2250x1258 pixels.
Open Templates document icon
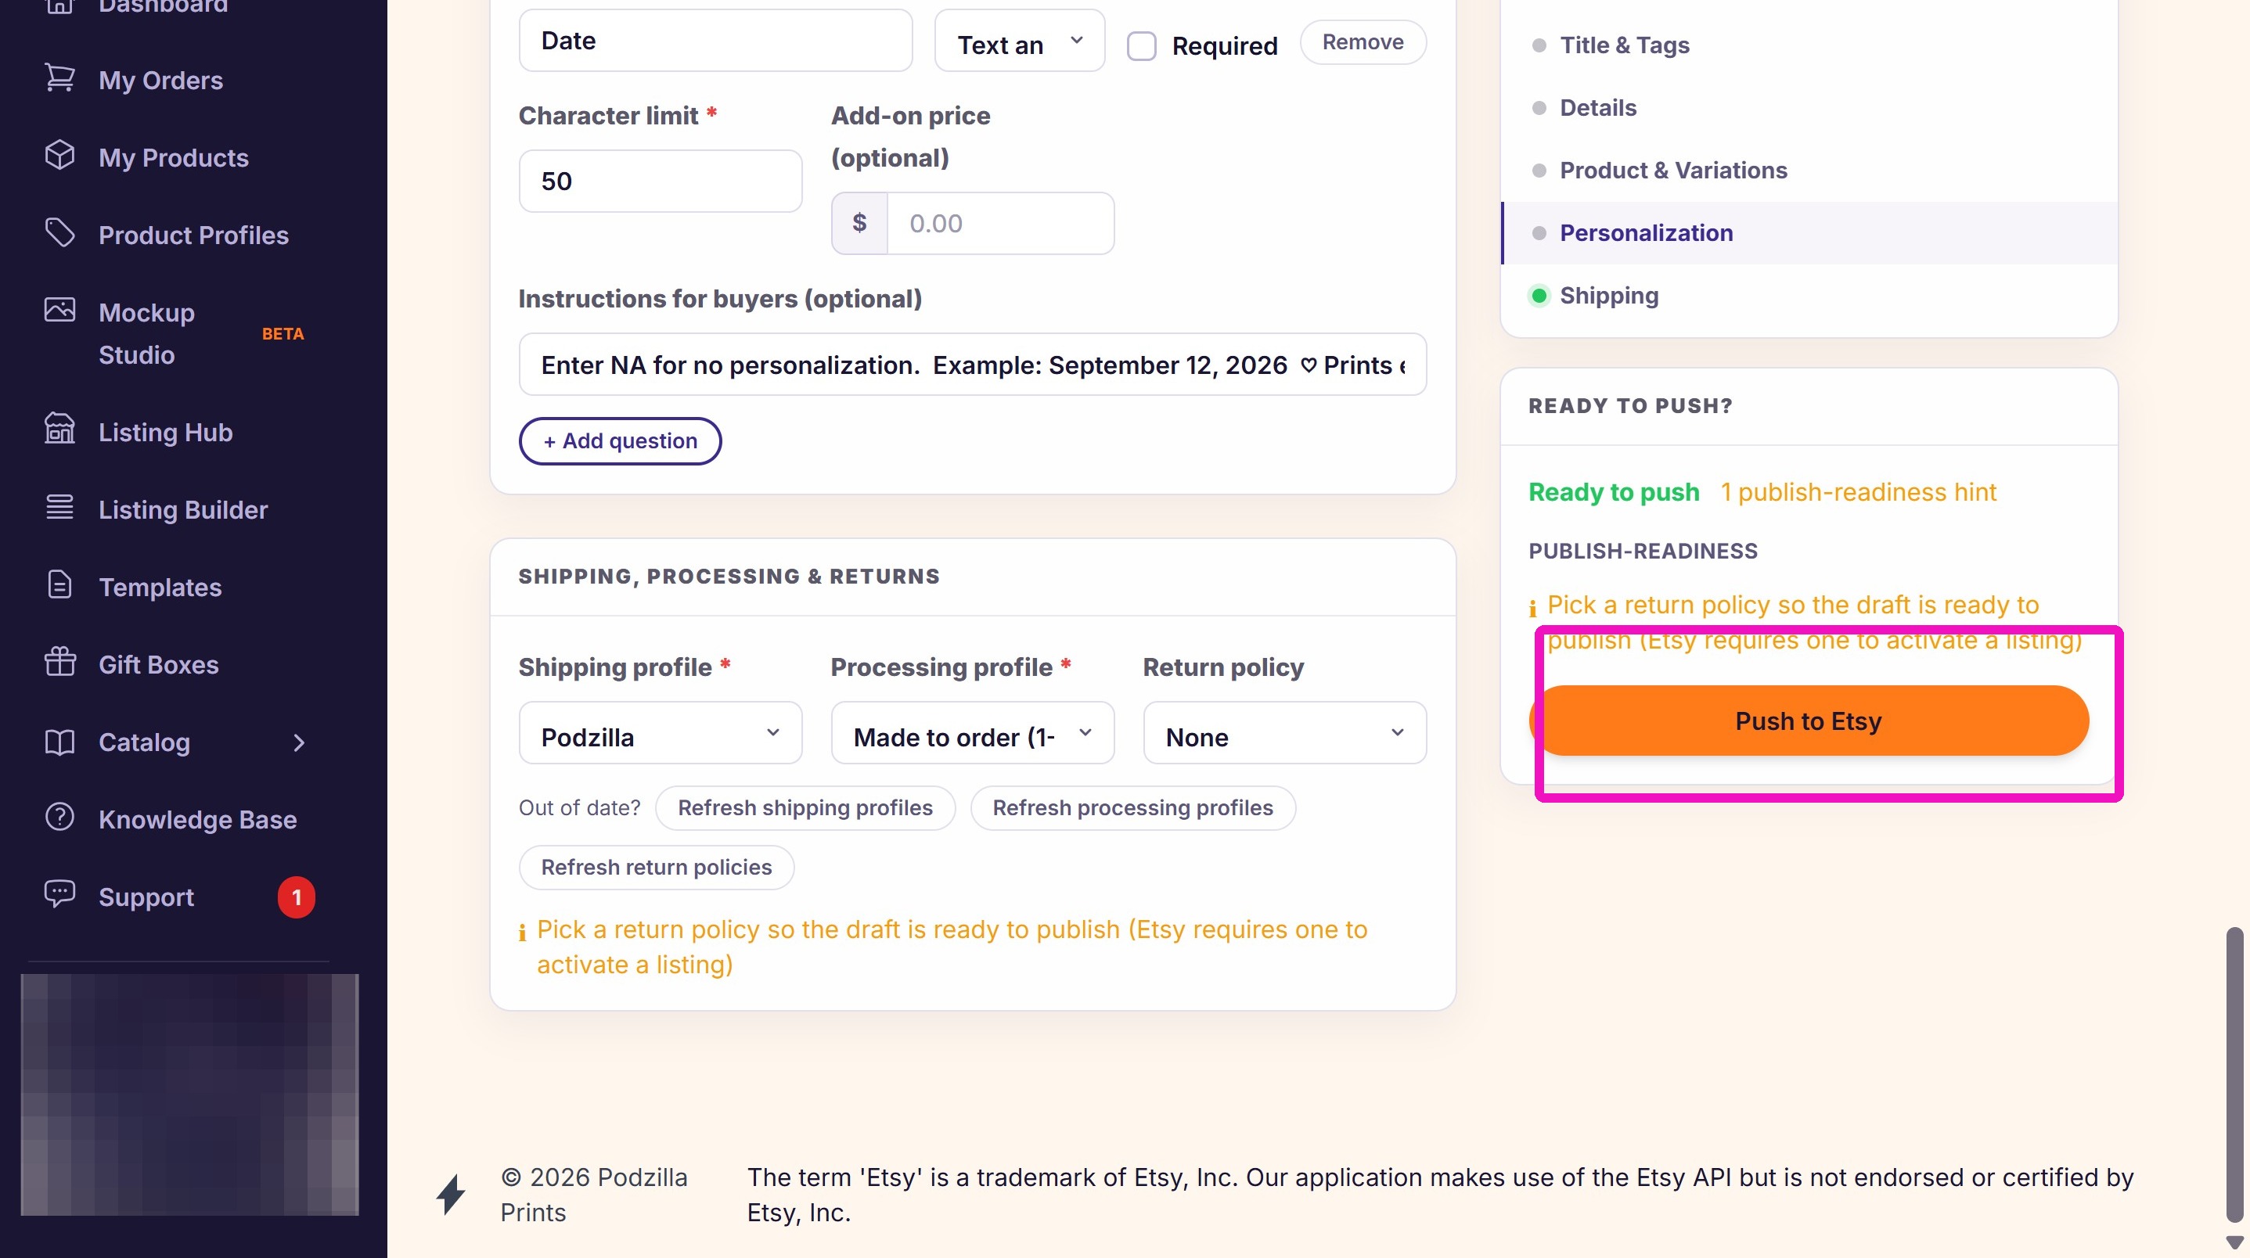pos(59,585)
